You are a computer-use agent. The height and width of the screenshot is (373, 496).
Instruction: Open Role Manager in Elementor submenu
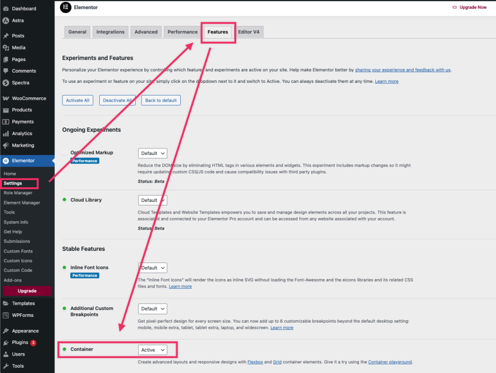[x=18, y=193]
